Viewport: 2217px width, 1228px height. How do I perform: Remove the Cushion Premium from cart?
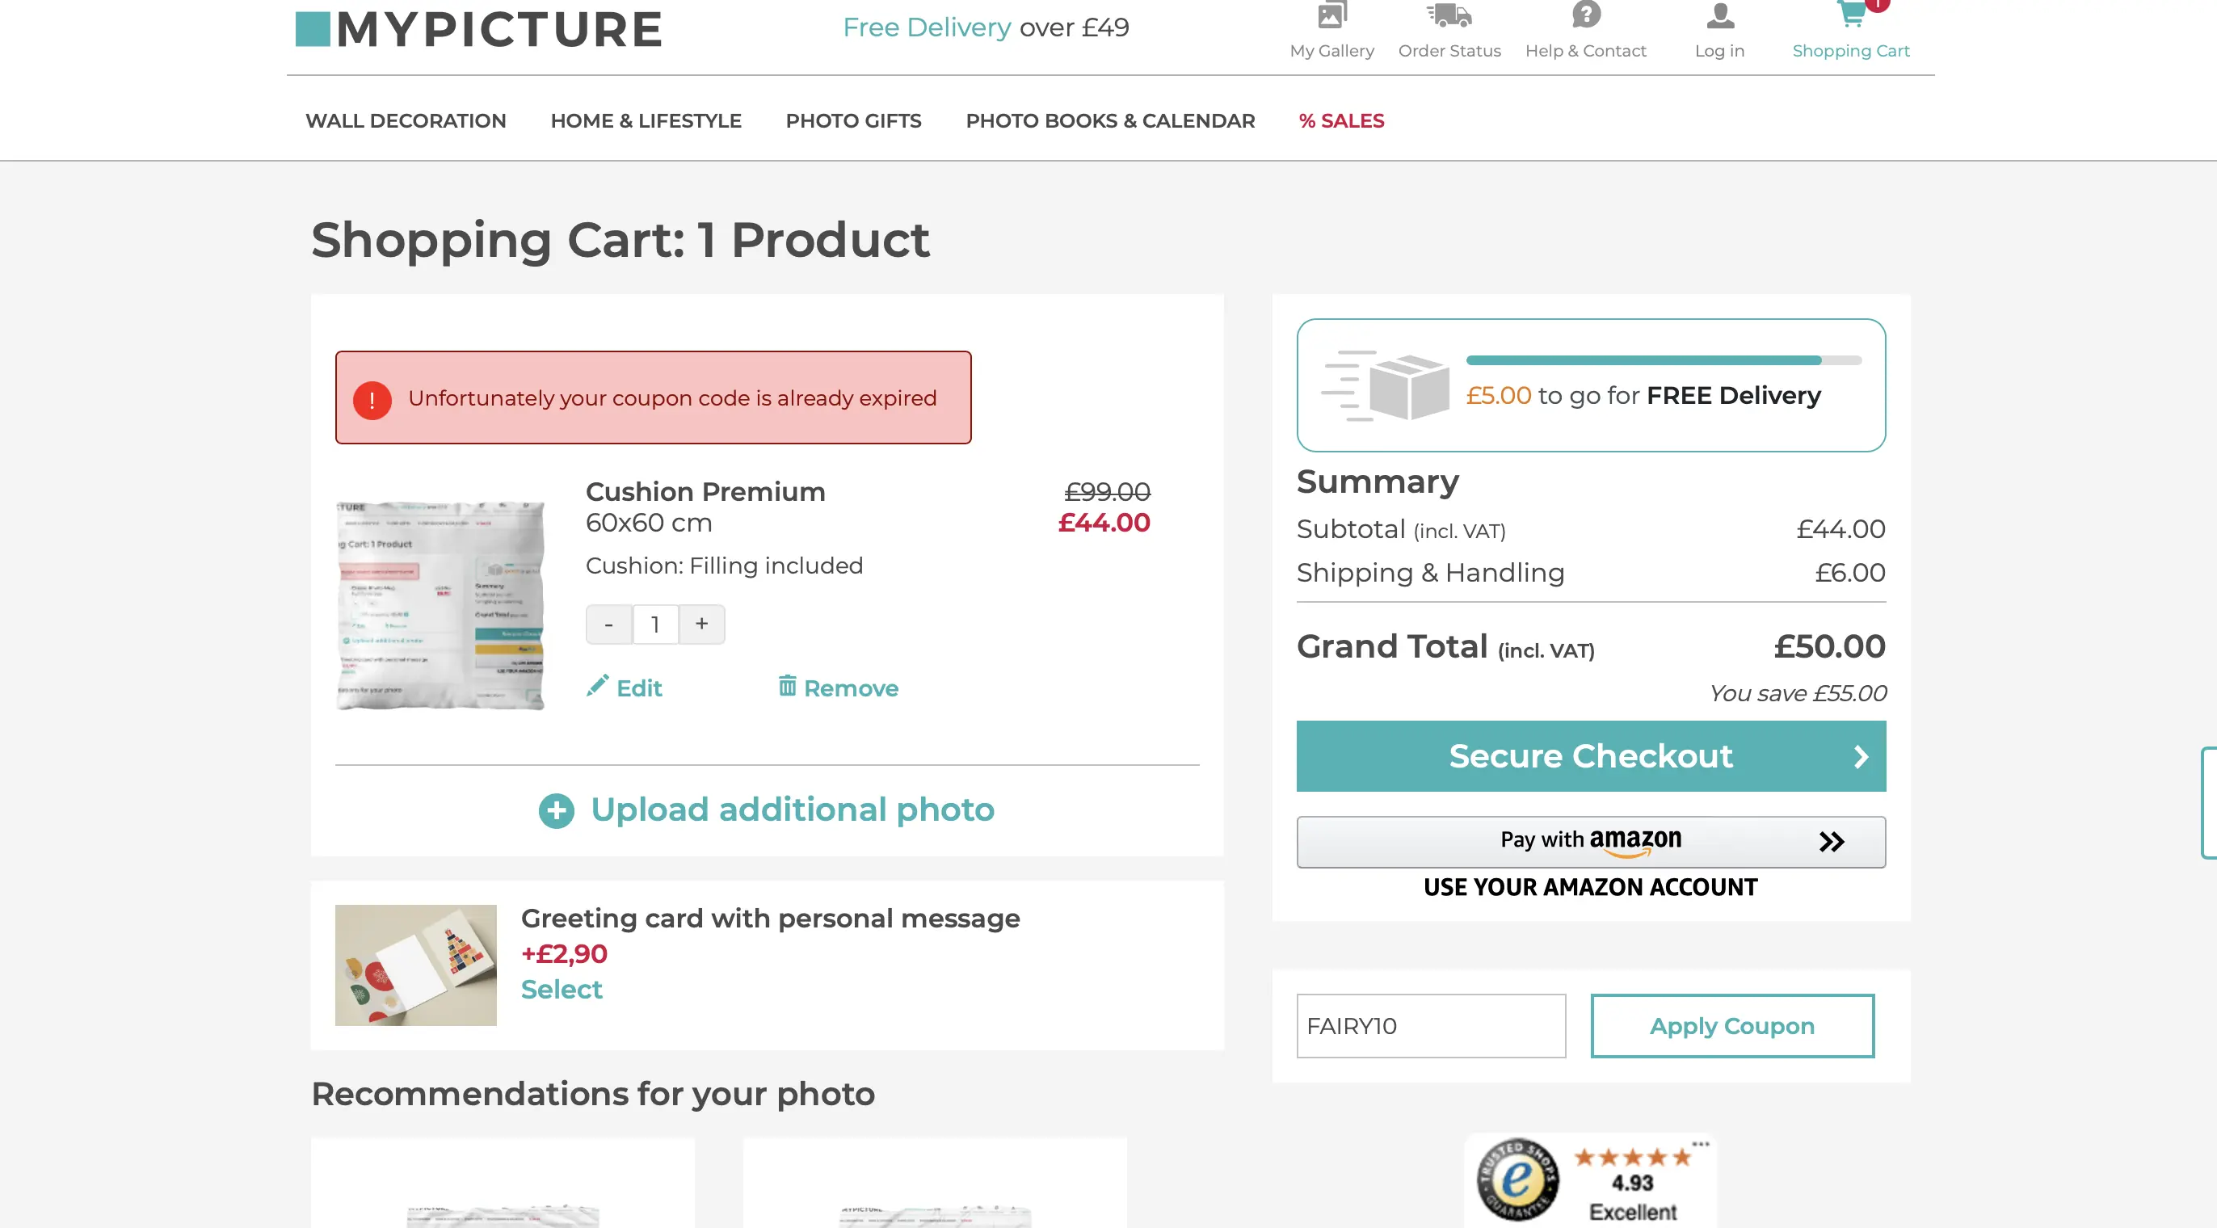[839, 688]
